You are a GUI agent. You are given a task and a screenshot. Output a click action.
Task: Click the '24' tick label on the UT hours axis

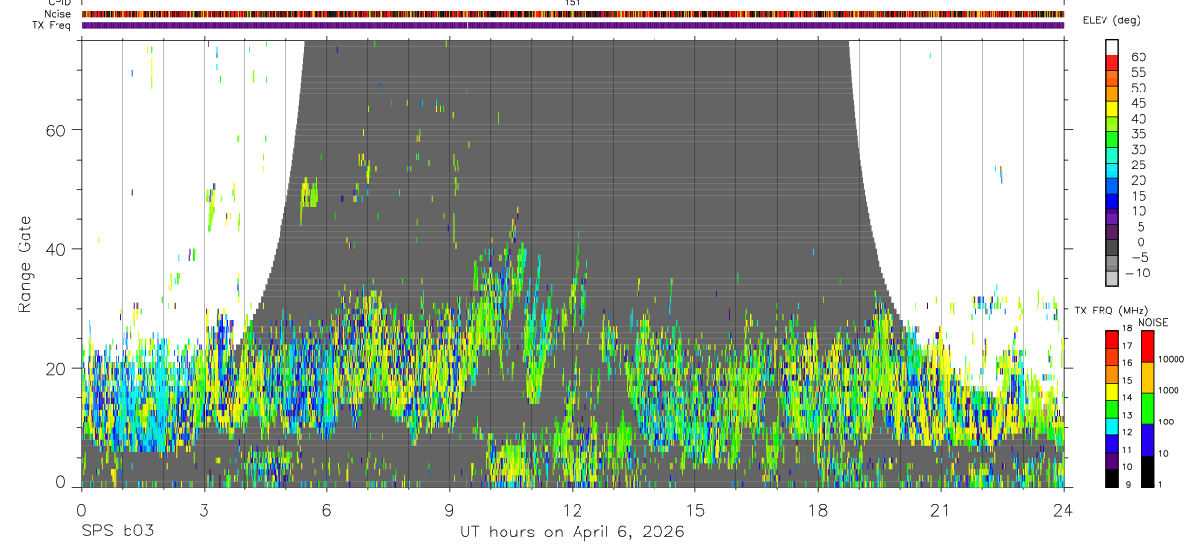tap(1063, 510)
